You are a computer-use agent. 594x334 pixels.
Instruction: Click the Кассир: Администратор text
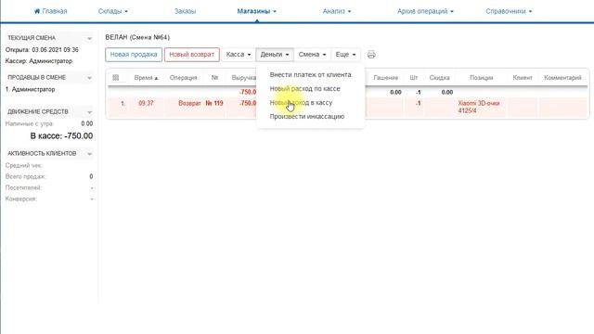[39, 61]
